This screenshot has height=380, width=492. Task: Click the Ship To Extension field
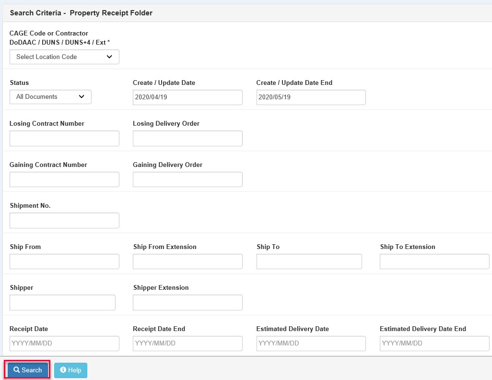(x=434, y=261)
